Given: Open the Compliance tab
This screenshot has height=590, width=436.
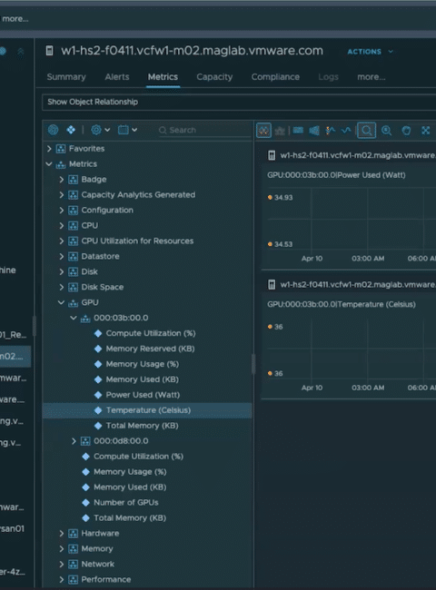Looking at the screenshot, I should pos(275,77).
